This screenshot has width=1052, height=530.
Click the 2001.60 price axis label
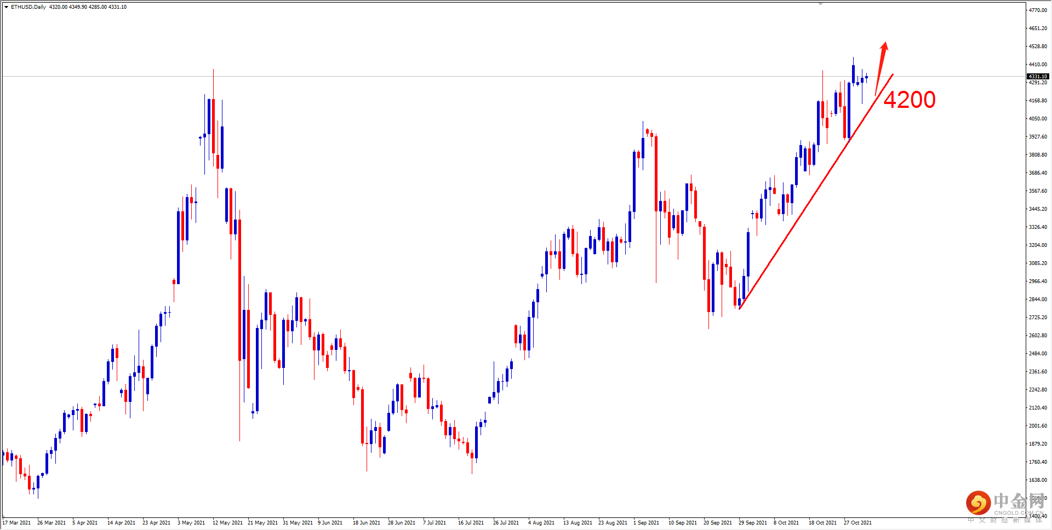(1038, 426)
